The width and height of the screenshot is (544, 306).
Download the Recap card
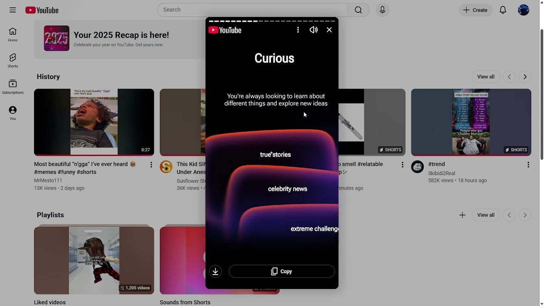(x=215, y=271)
